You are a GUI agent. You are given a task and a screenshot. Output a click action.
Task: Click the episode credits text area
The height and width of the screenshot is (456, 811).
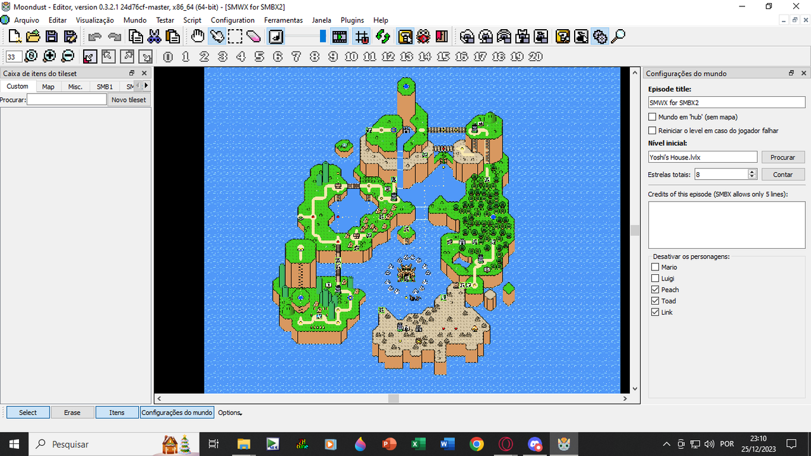point(727,225)
